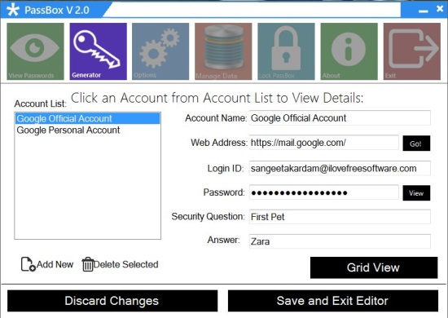Click the Security Question field
The width and height of the screenshot is (448, 318).
[340, 217]
